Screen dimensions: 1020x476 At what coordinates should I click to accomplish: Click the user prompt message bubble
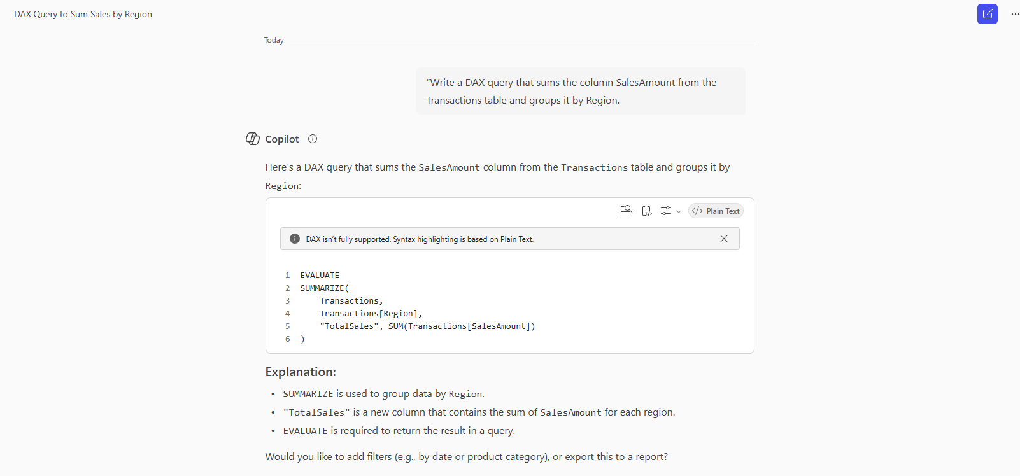[x=580, y=91]
